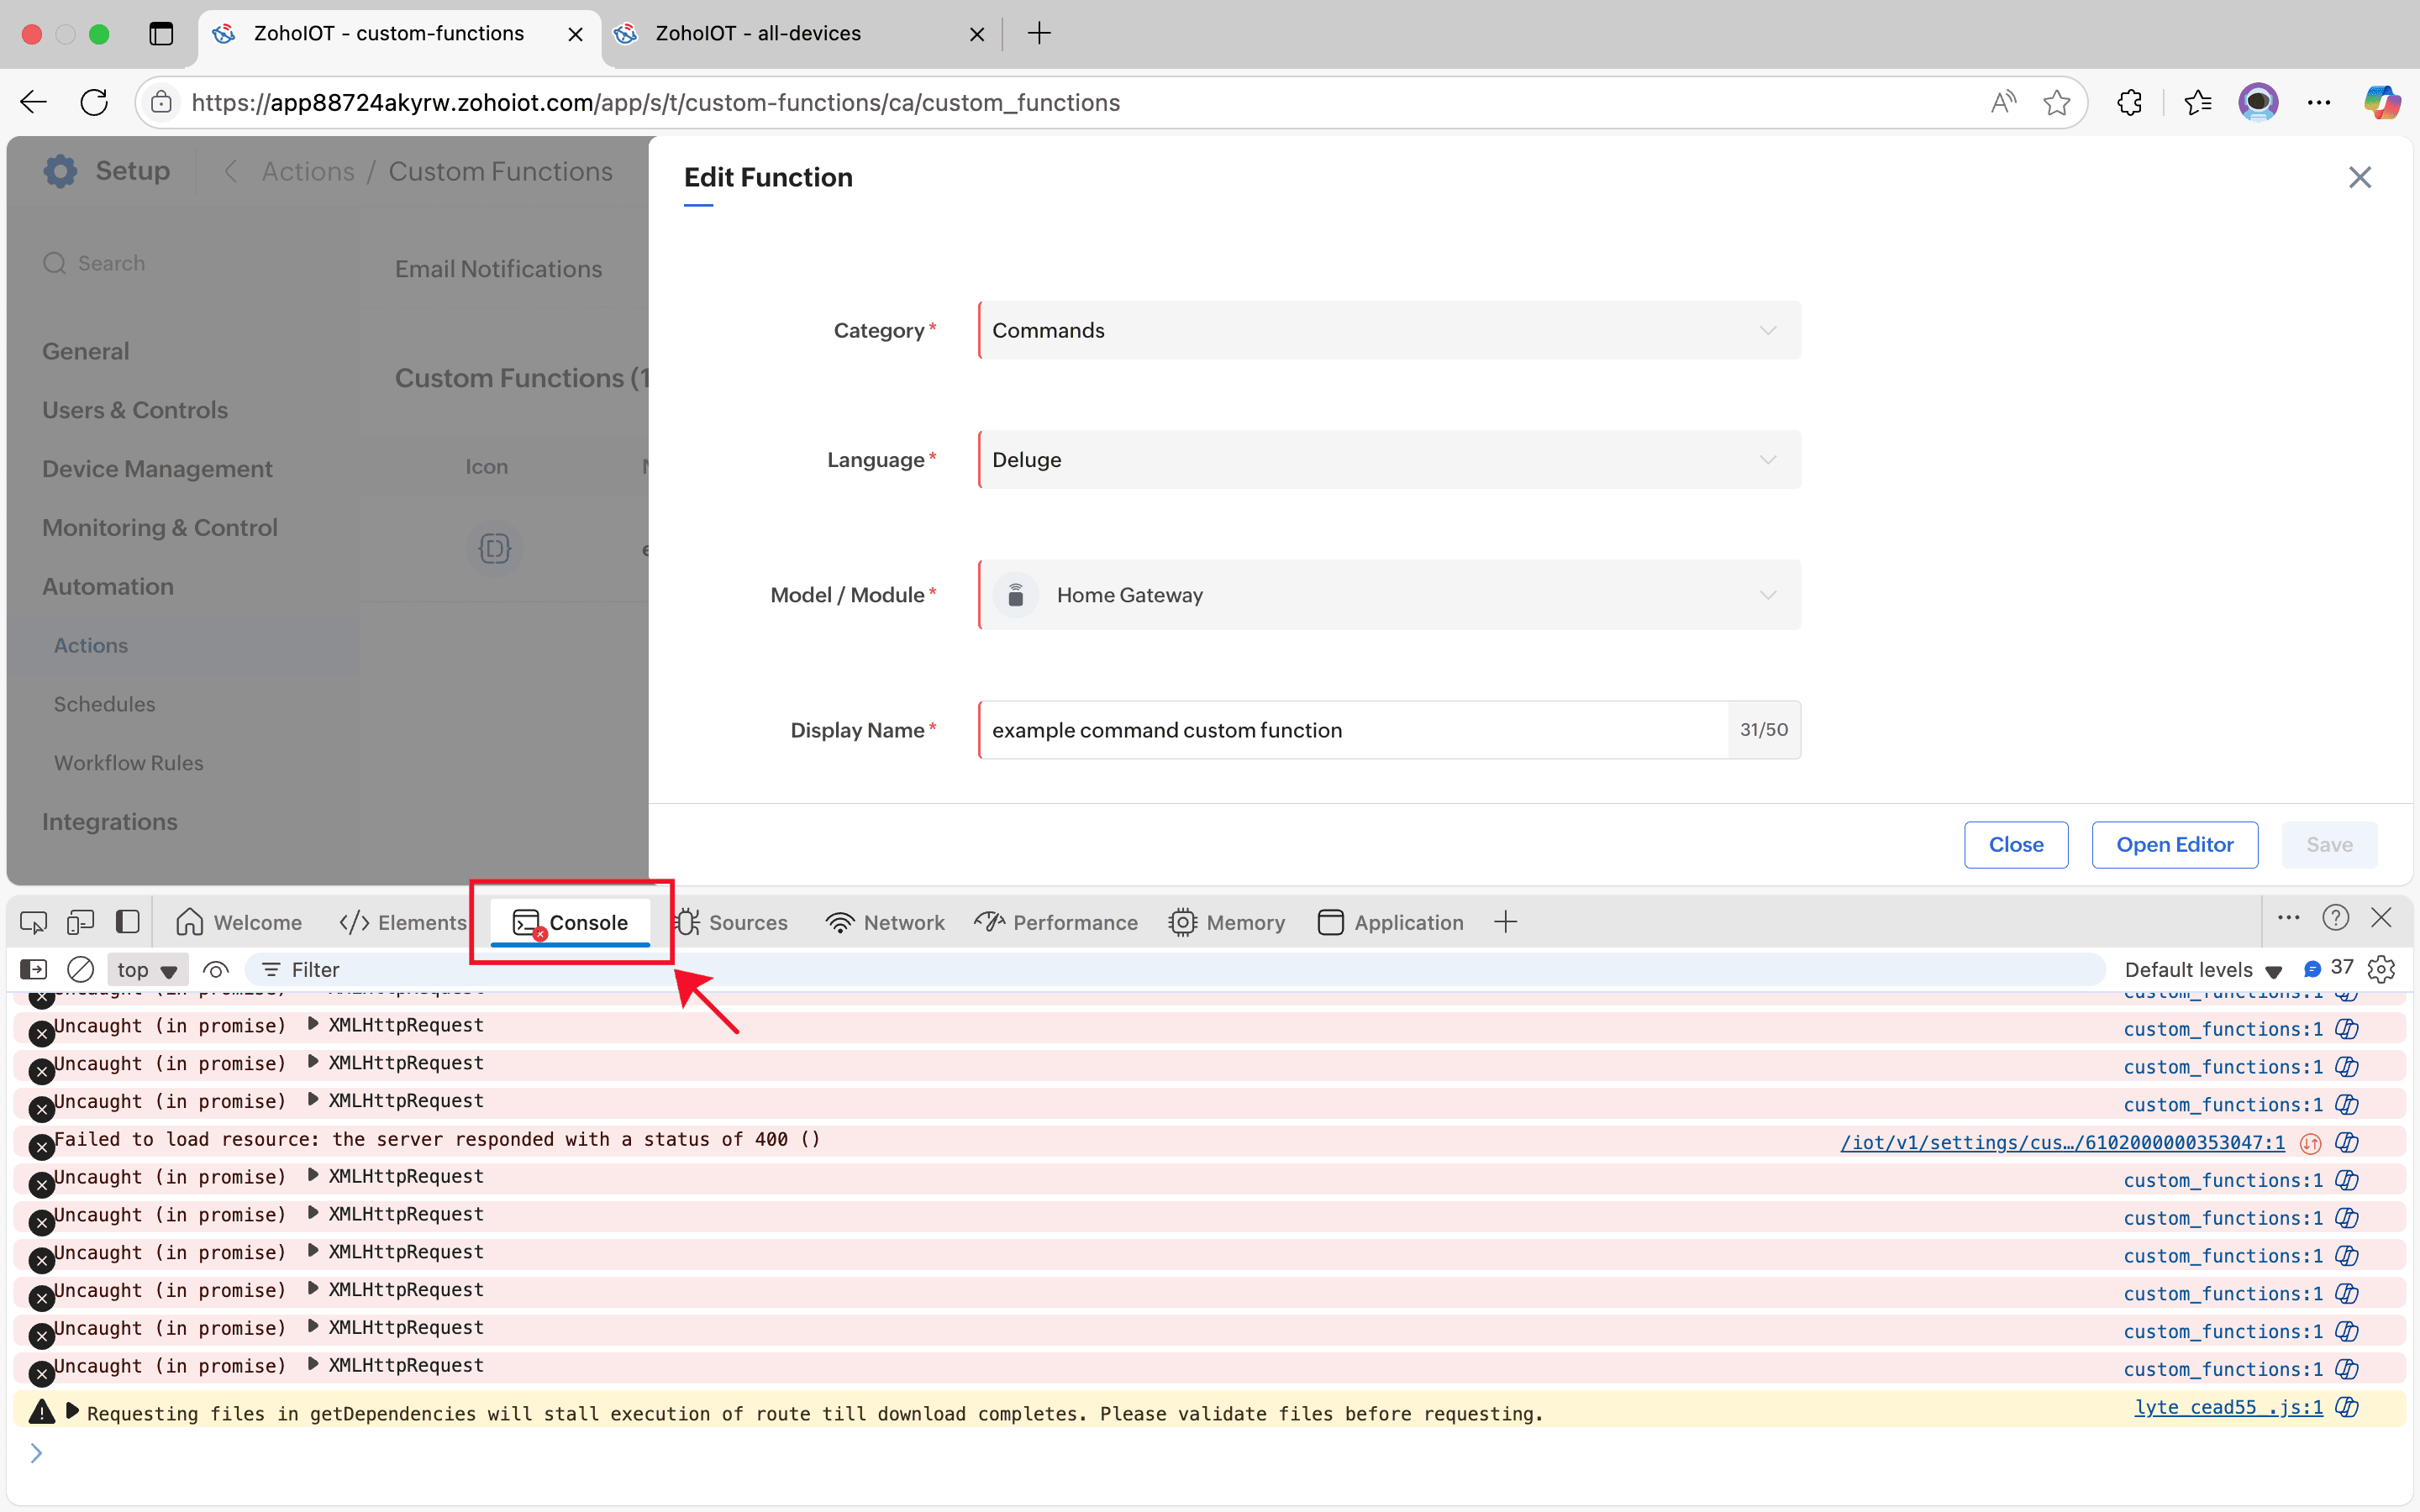Toggle device emulation icon in DevTools
The width and height of the screenshot is (2420, 1512).
[x=80, y=922]
